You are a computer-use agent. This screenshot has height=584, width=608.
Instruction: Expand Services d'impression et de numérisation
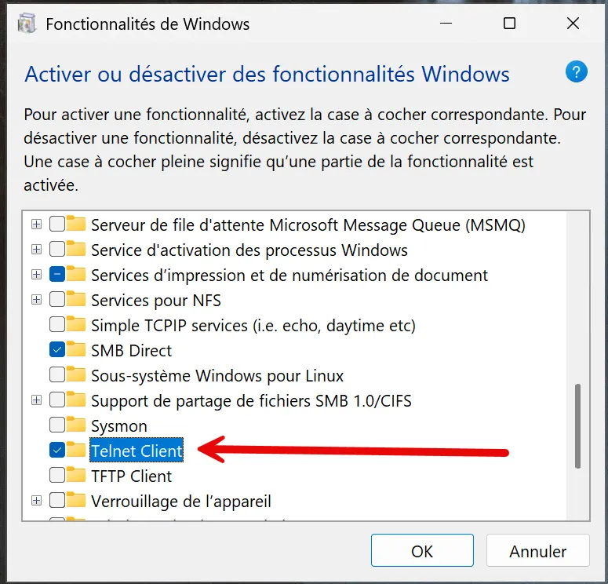[36, 275]
